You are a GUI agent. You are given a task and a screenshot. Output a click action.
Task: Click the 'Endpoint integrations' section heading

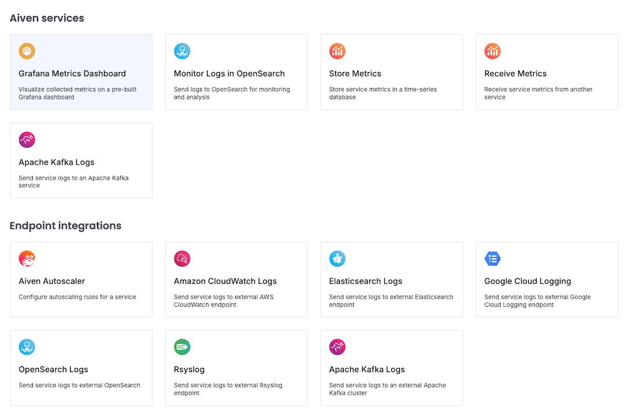coord(65,226)
